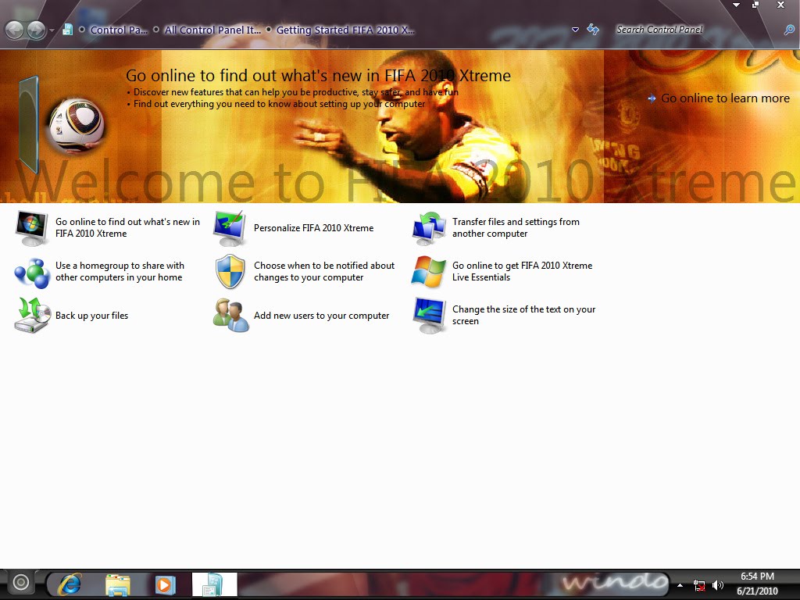Click the Windows flag Live Essentials icon

429,271
